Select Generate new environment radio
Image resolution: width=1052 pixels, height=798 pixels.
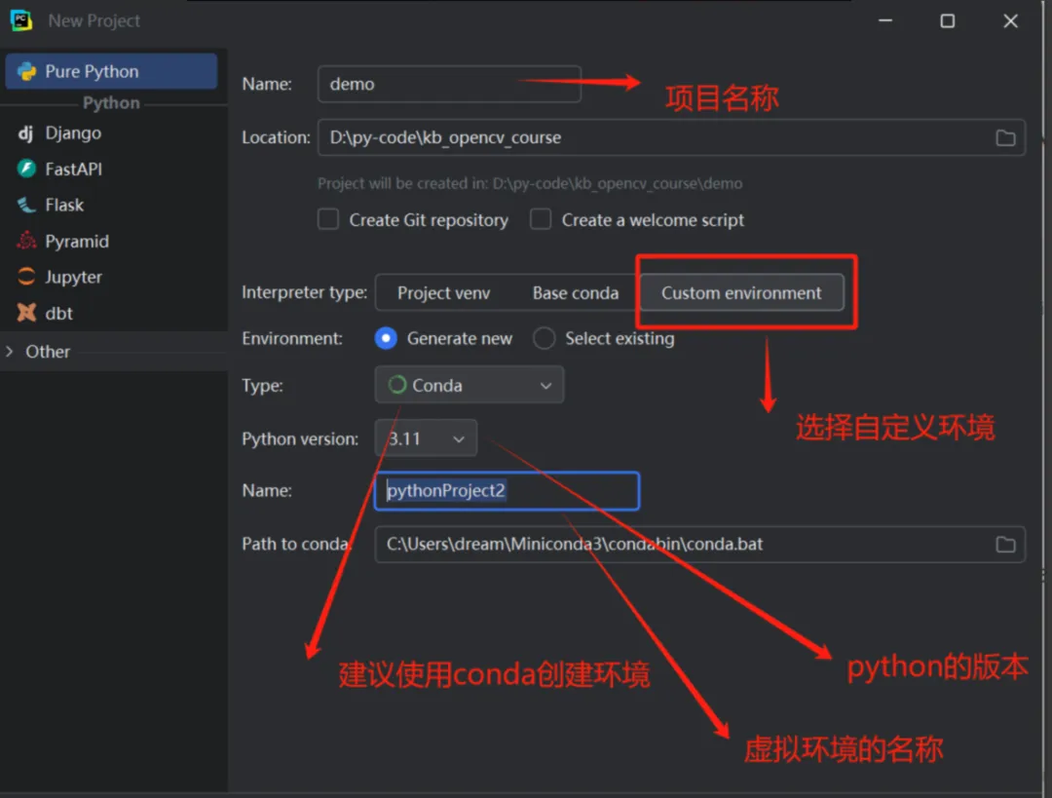[x=386, y=338]
